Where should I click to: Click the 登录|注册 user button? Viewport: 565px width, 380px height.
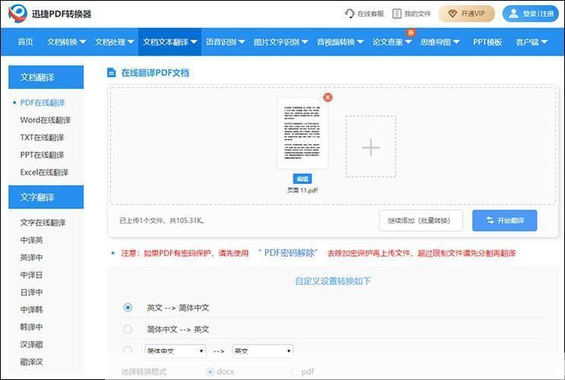pos(530,14)
